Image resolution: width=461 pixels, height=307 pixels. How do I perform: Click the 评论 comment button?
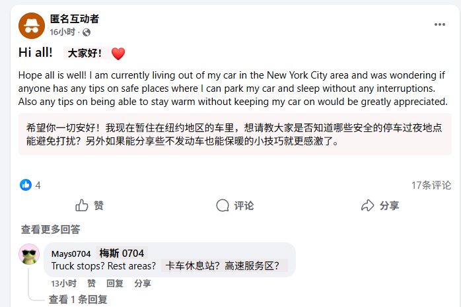(235, 206)
